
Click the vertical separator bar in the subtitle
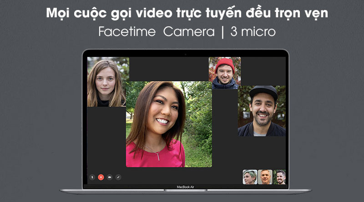[222, 32]
